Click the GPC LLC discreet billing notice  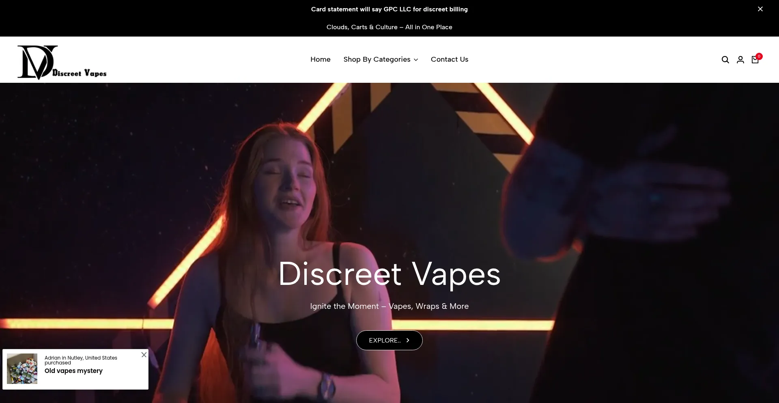(389, 9)
